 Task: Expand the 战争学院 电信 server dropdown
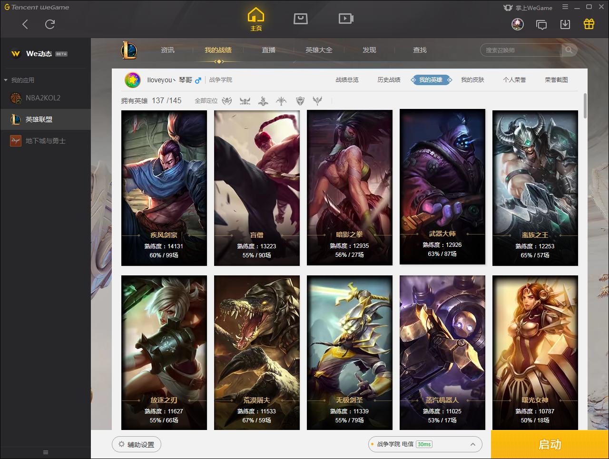425,444
